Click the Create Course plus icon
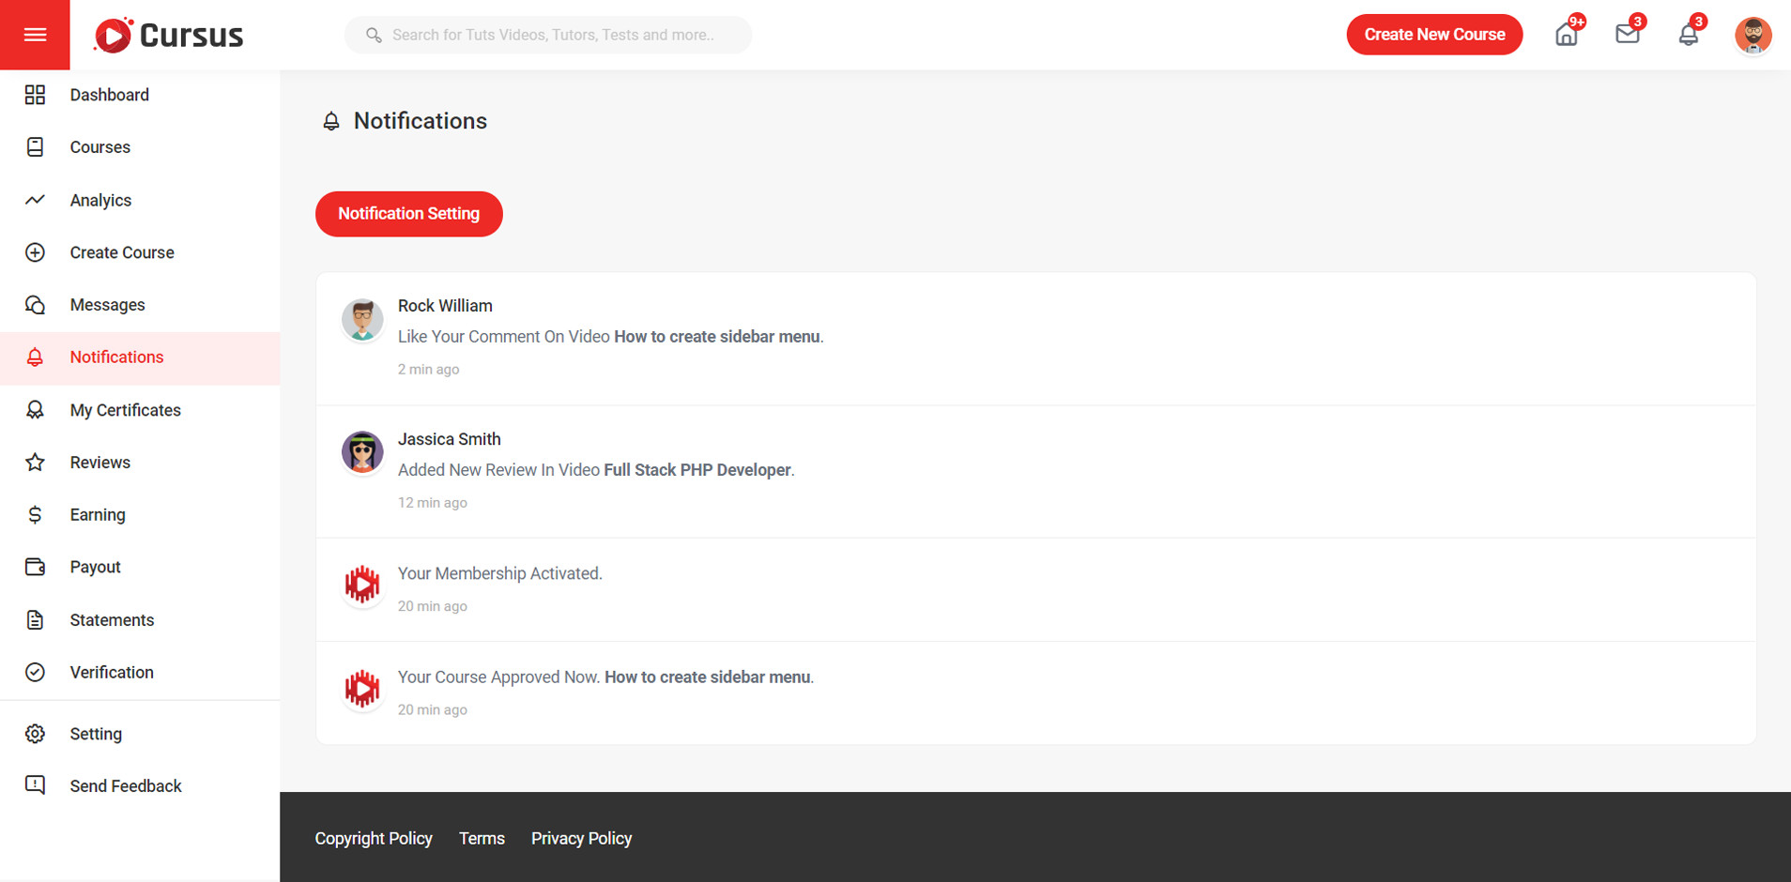Image resolution: width=1791 pixels, height=882 pixels. pyautogui.click(x=35, y=252)
